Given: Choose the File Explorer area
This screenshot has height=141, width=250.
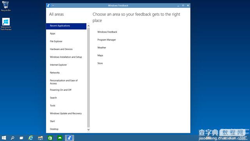Looking at the screenshot, I should click(56, 42).
